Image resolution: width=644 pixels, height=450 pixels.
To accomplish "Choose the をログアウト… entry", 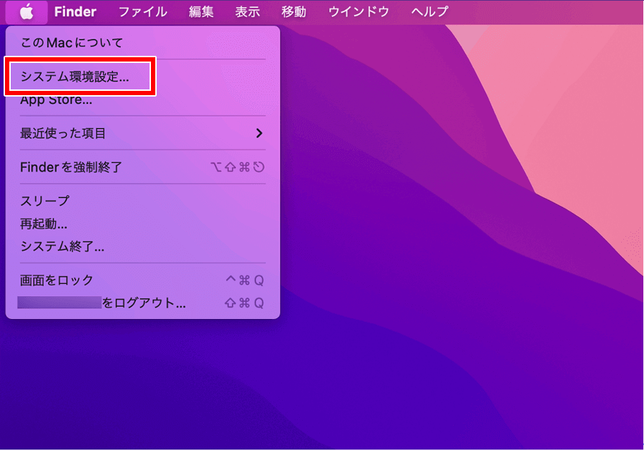I will [142, 303].
